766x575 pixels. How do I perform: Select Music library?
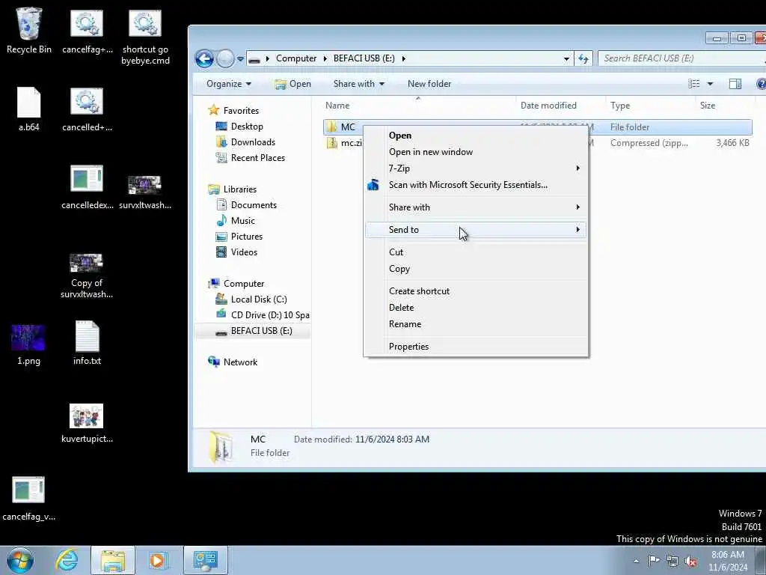243,221
